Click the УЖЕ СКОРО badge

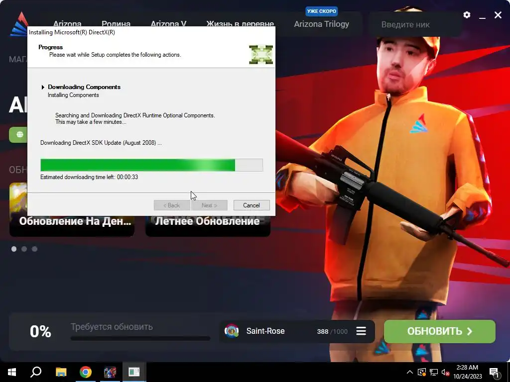[321, 11]
